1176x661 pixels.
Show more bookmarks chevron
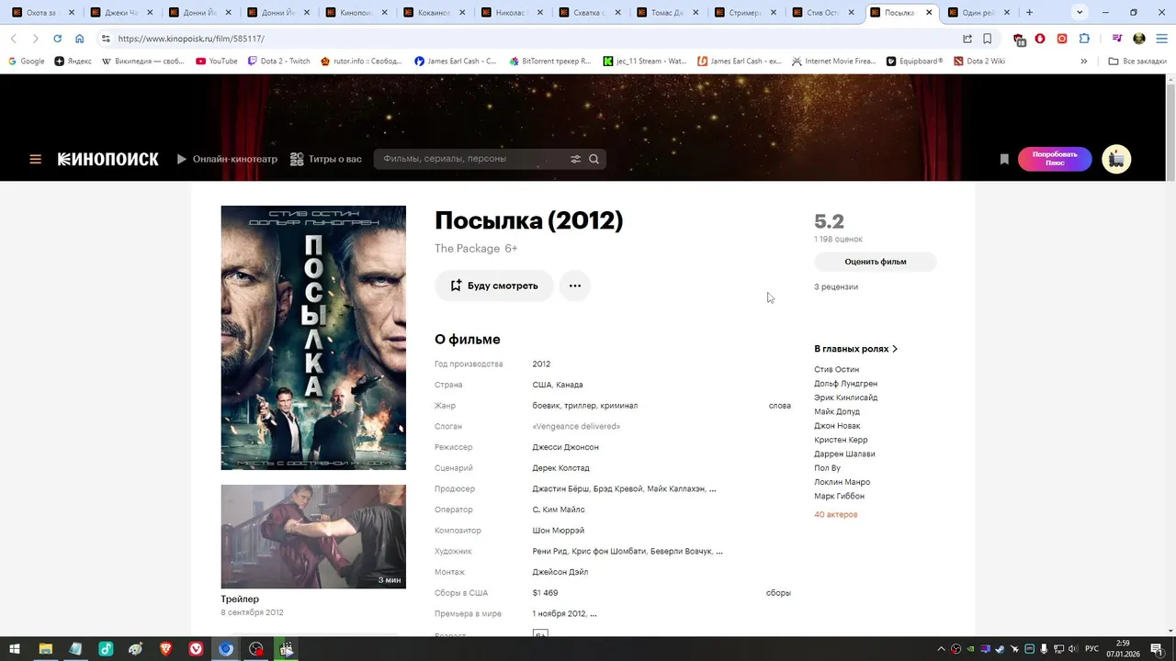(x=1084, y=62)
